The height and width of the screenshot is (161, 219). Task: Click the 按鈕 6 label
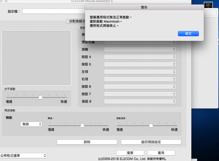86,87
